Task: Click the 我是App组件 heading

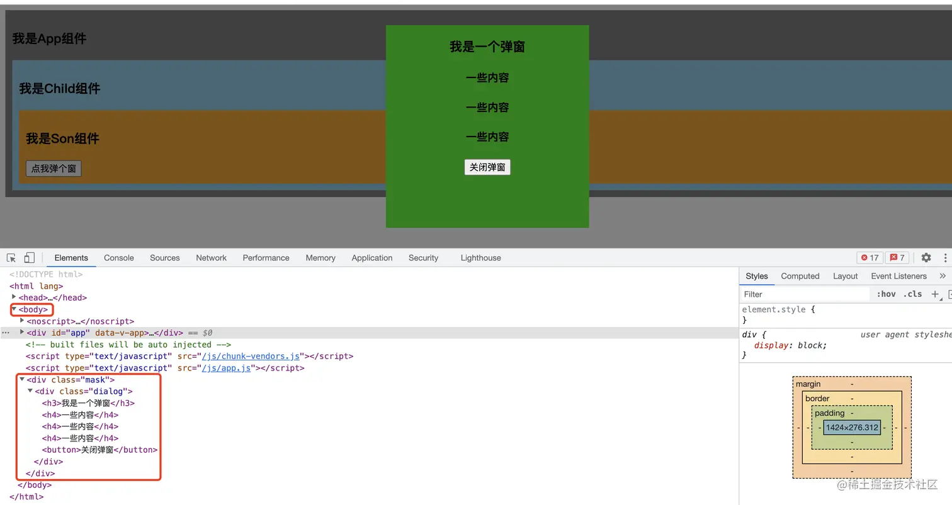Action: click(50, 39)
